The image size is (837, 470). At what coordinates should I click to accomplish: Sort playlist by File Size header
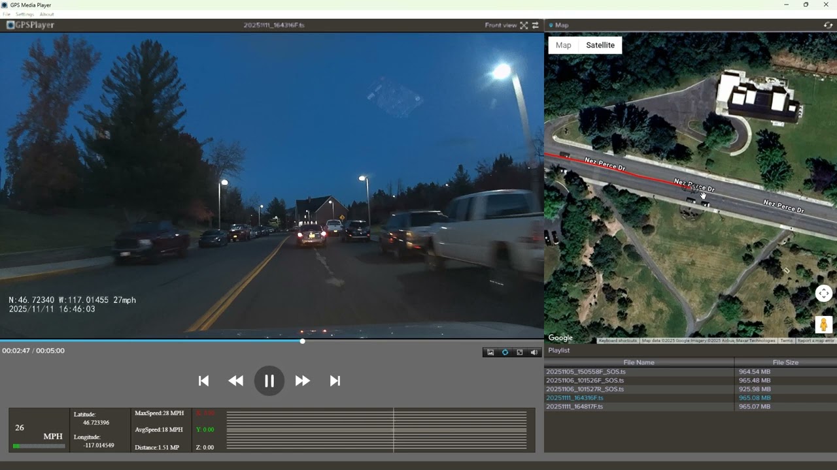click(x=785, y=362)
